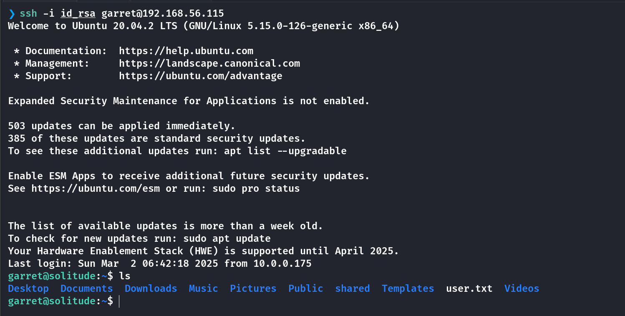Screen dimensions: 625x316
Task: Select the Public directory name
Action: click(x=306, y=288)
